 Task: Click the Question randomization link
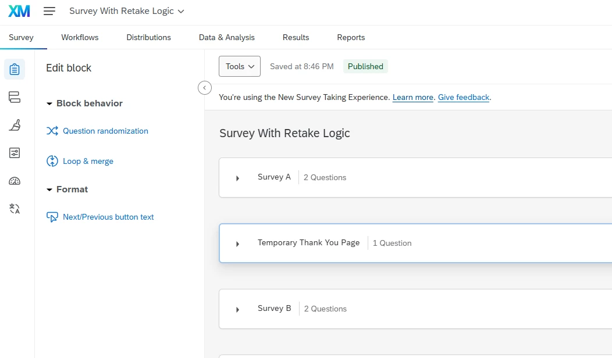[105, 131]
